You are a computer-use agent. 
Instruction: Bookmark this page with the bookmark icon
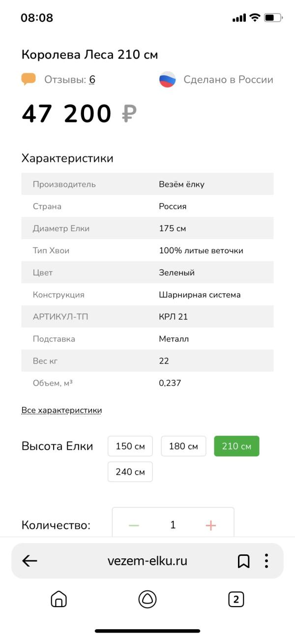pos(243,561)
